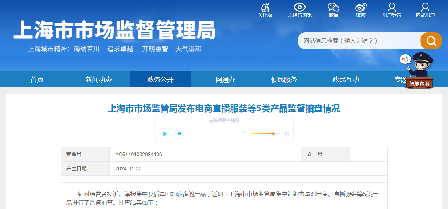448x209 pixels.
Task: Open the 一网通办 navigation item
Action: (x=222, y=80)
